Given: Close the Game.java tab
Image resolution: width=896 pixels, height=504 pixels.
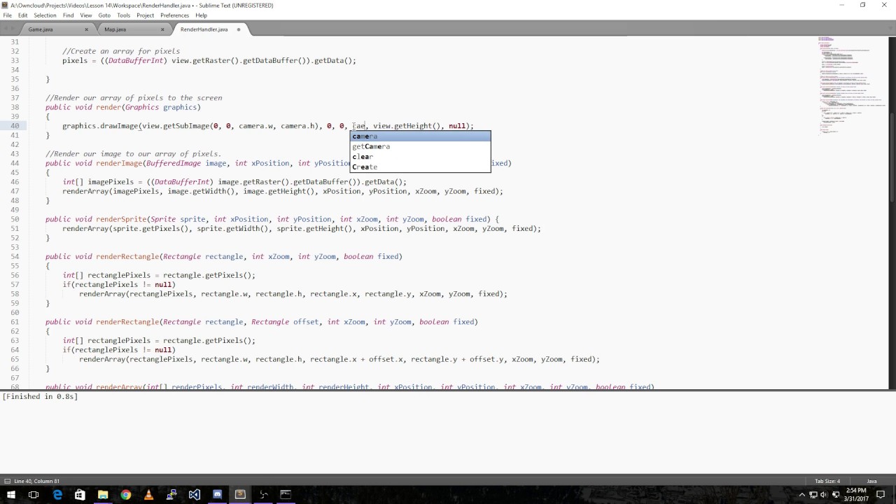Looking at the screenshot, I should tap(87, 29).
